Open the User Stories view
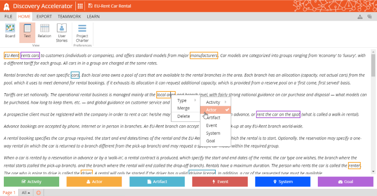 62,31
